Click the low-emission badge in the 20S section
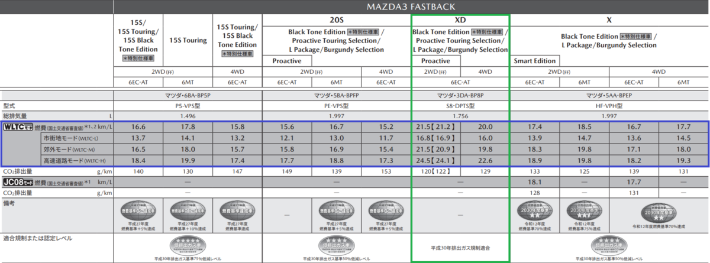Image resolution: width=710 pixels, height=263 pixels. (337, 245)
